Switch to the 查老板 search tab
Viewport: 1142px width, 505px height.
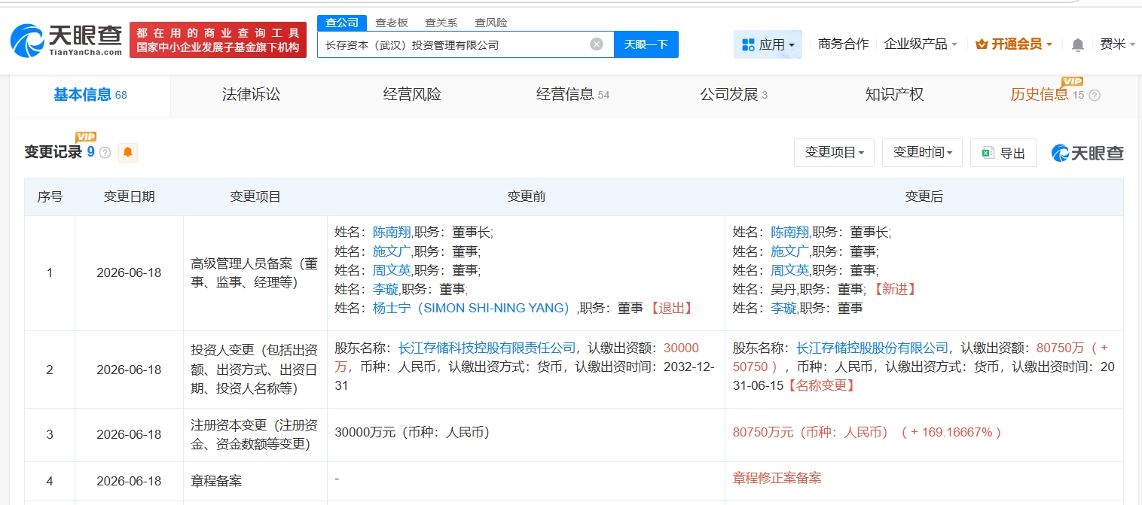(391, 23)
